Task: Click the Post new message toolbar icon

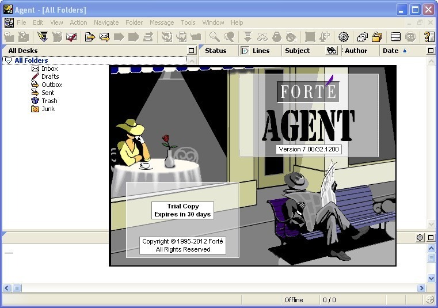Action: tap(90, 37)
